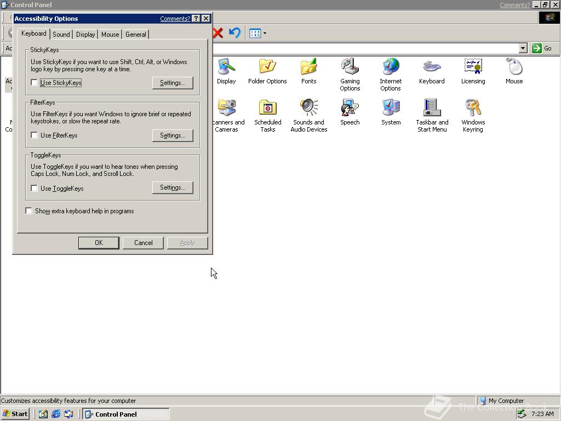Click the Control Panel taskbar button
The image size is (561, 421).
pyautogui.click(x=126, y=414)
